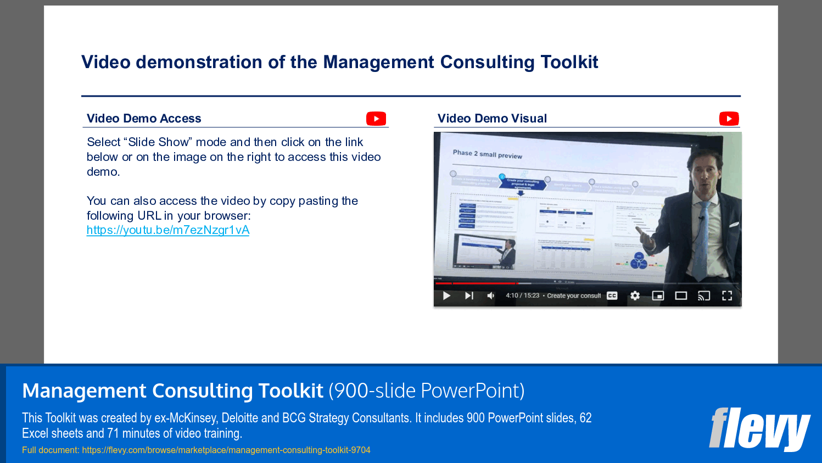Click the 'Select Slide Show mode' instruction paragraph
The height and width of the screenshot is (463, 822).
point(234,157)
